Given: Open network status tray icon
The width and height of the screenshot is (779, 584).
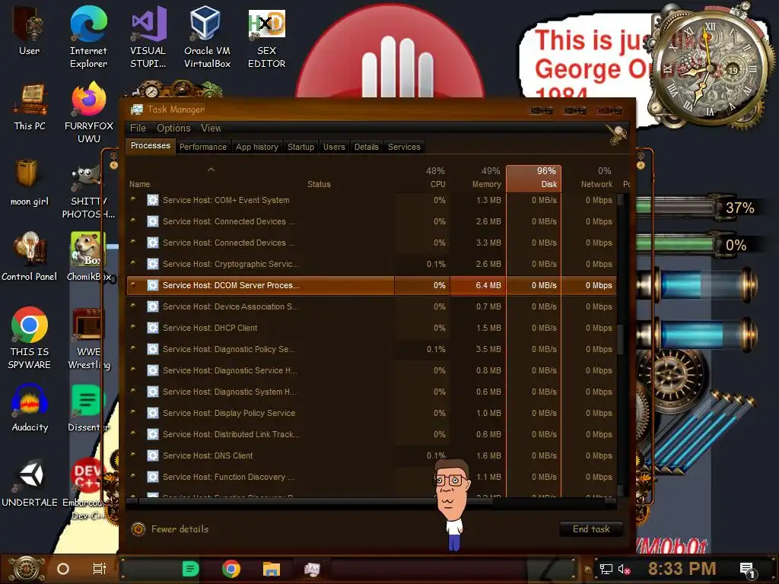Looking at the screenshot, I should tap(606, 569).
